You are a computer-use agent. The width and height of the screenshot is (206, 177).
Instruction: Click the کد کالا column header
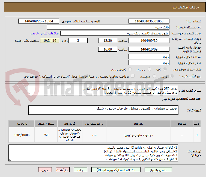182,124
